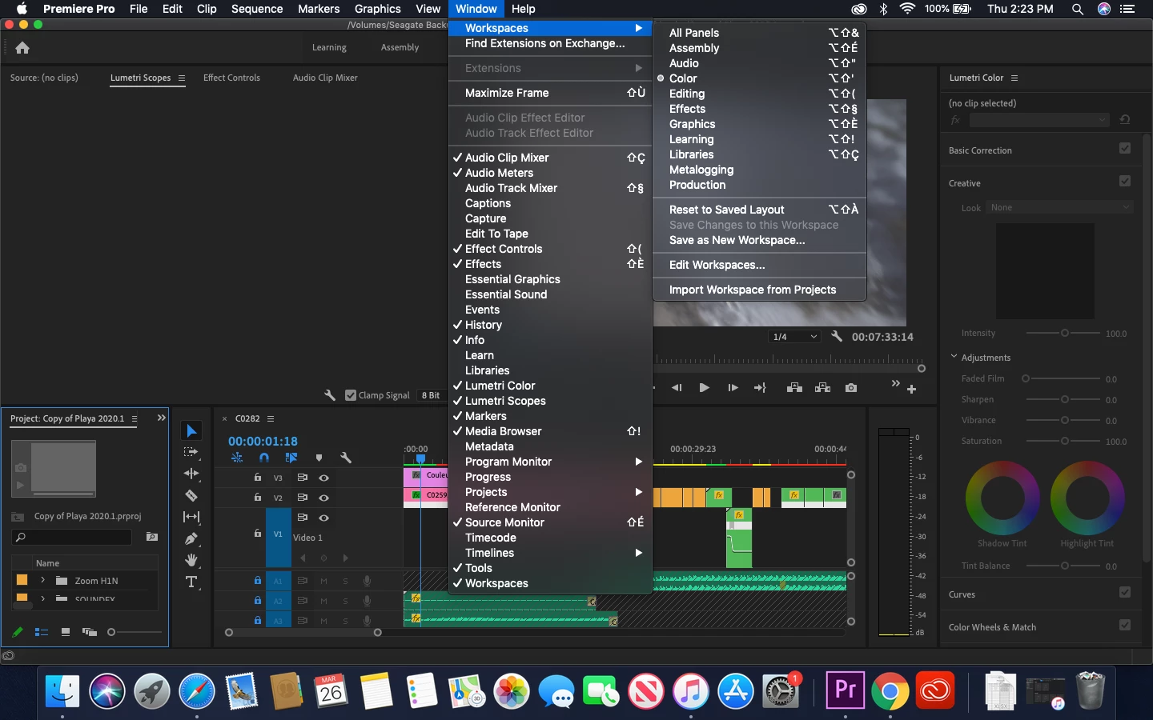Click Program Monitor Play button
The width and height of the screenshot is (1153, 720).
[704, 387]
